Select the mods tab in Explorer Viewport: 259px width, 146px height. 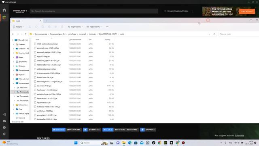point(26,21)
